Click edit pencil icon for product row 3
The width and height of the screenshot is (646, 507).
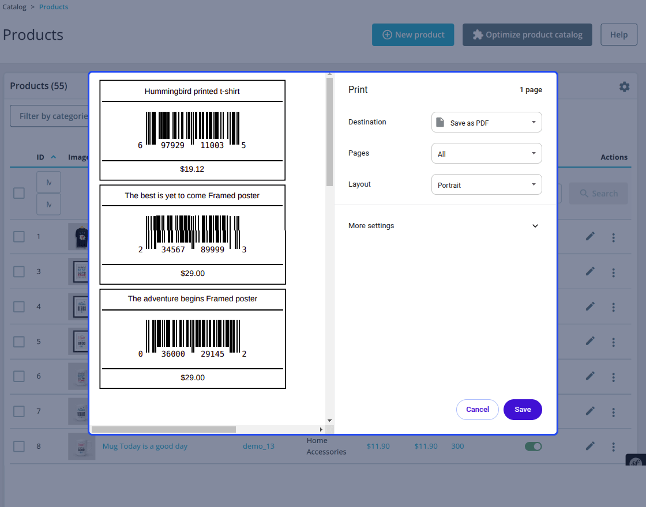coord(590,271)
